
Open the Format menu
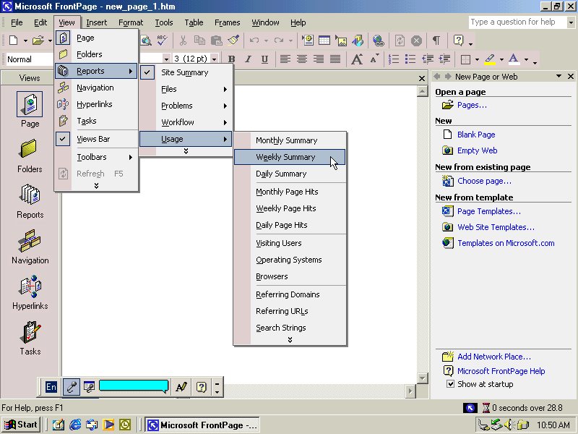coord(131,22)
